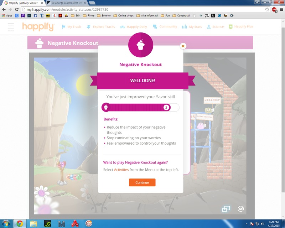Close the Happify Activity Viewer tab

click(x=42, y=3)
